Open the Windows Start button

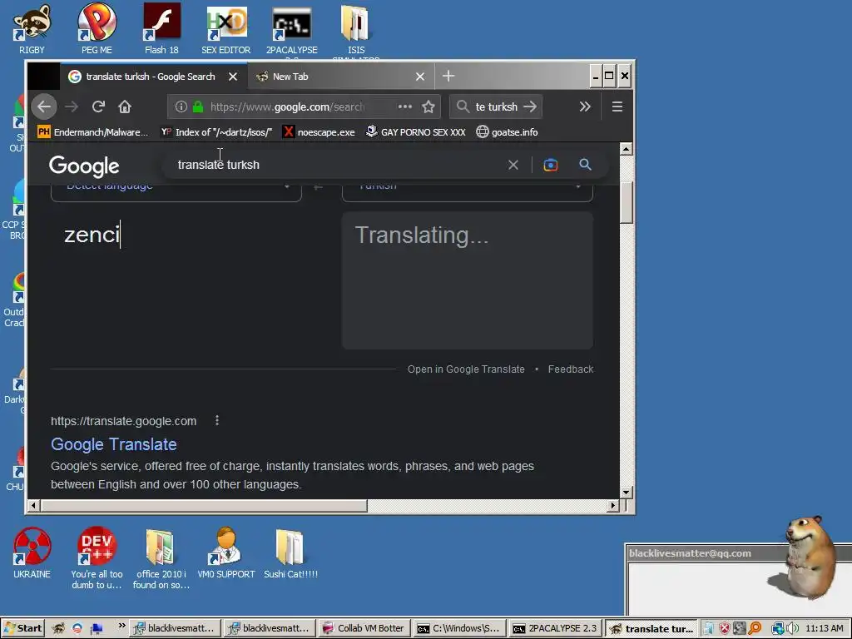coord(22,628)
